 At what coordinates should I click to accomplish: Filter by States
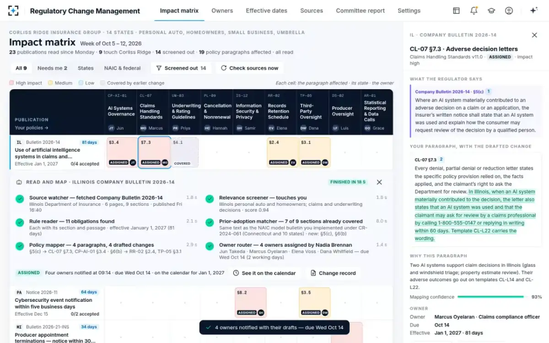pyautogui.click(x=86, y=68)
